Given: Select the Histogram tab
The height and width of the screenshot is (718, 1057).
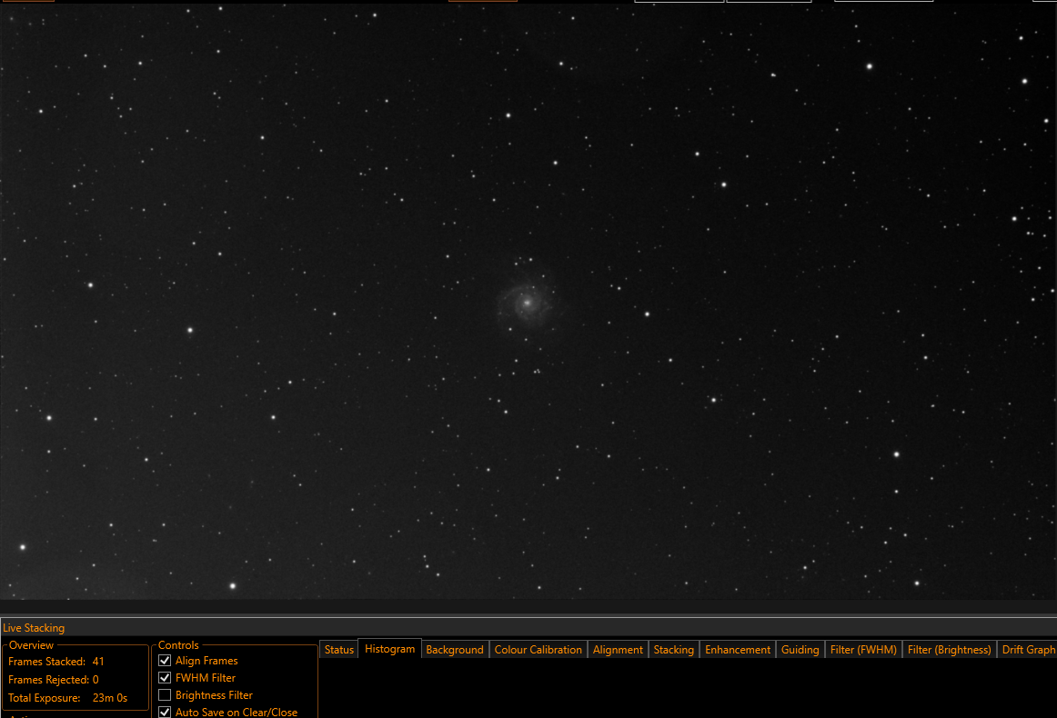Looking at the screenshot, I should 389,649.
